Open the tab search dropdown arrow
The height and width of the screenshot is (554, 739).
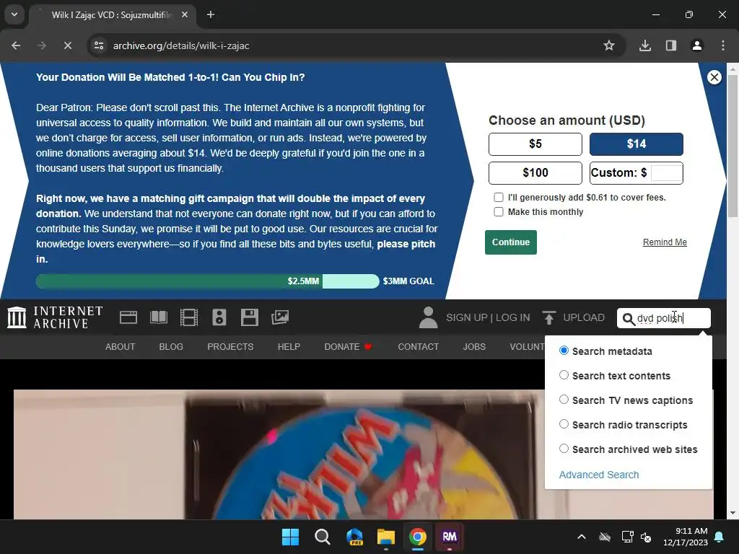(14, 14)
